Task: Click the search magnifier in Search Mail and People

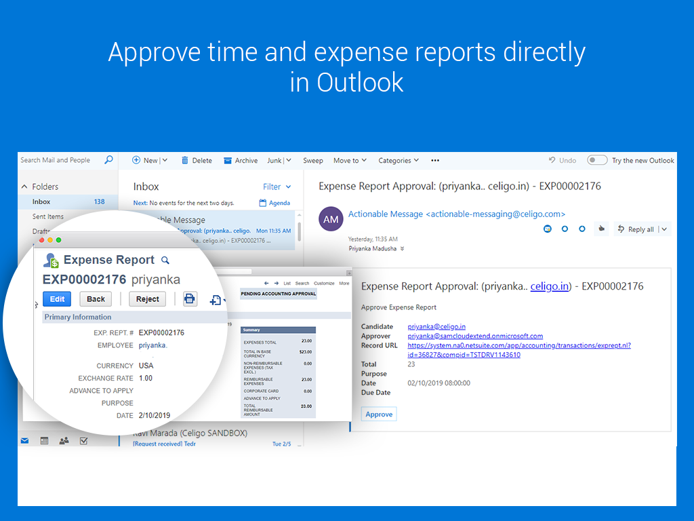Action: point(108,160)
